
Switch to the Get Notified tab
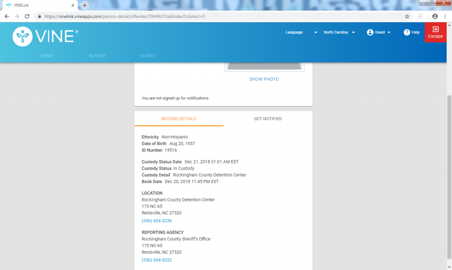tap(267, 119)
